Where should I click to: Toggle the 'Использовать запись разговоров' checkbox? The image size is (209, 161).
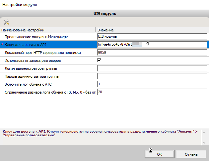pyautogui.click(x=99, y=60)
